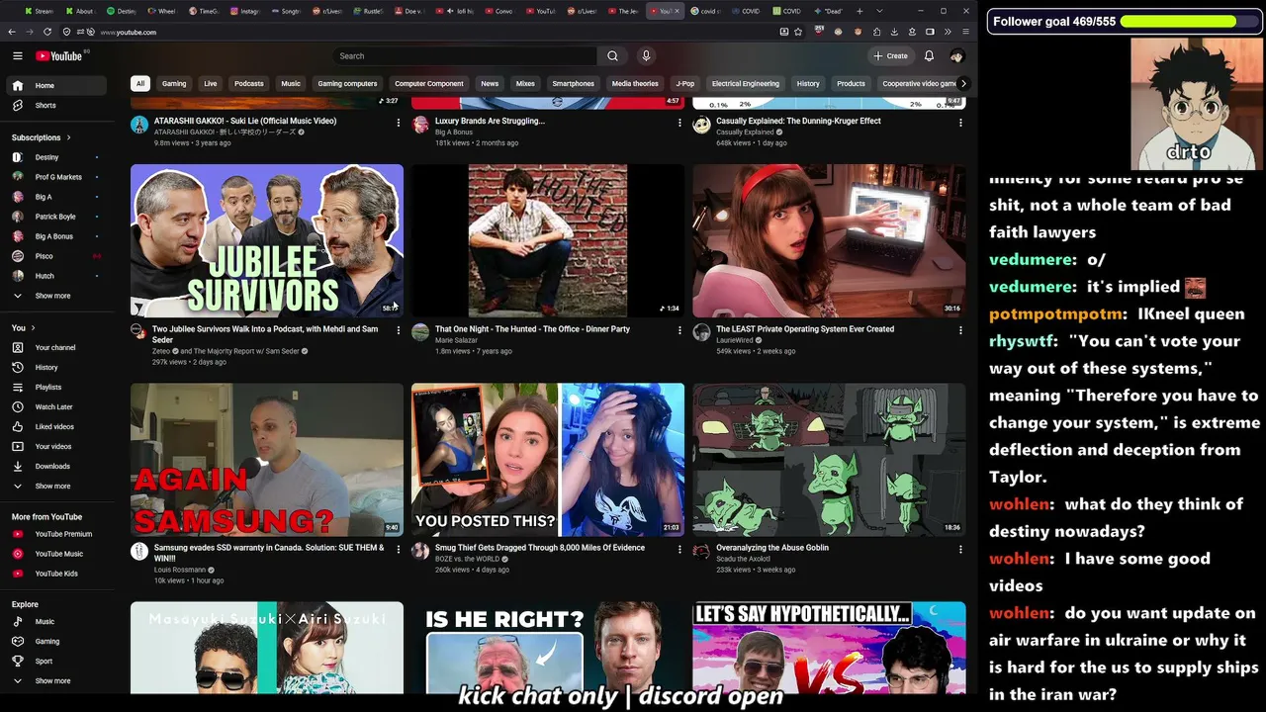The image size is (1266, 712).
Task: Click in the YouTube search field
Action: click(x=465, y=56)
